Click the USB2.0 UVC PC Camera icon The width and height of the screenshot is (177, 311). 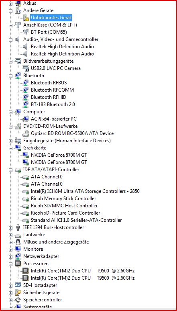point(26,68)
